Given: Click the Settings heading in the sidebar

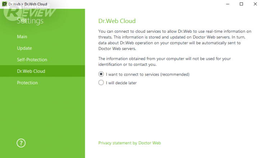Looking at the screenshot, I should (x=30, y=21).
